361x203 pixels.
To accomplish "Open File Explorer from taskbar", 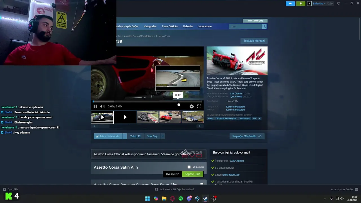I will tap(164, 198).
